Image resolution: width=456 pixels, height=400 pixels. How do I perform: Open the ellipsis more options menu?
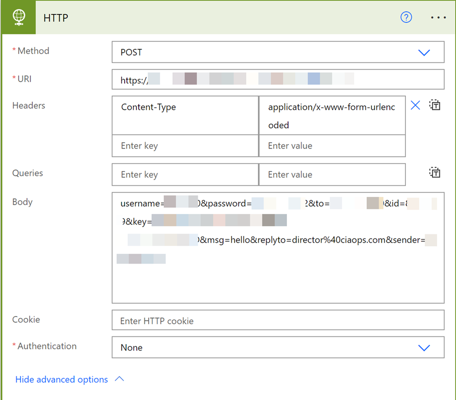(438, 18)
